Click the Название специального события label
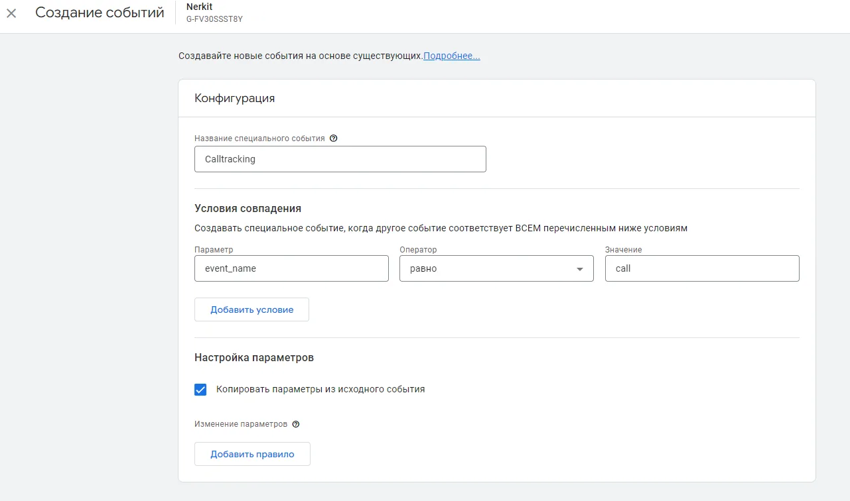Image resolution: width=850 pixels, height=501 pixels. (x=259, y=139)
